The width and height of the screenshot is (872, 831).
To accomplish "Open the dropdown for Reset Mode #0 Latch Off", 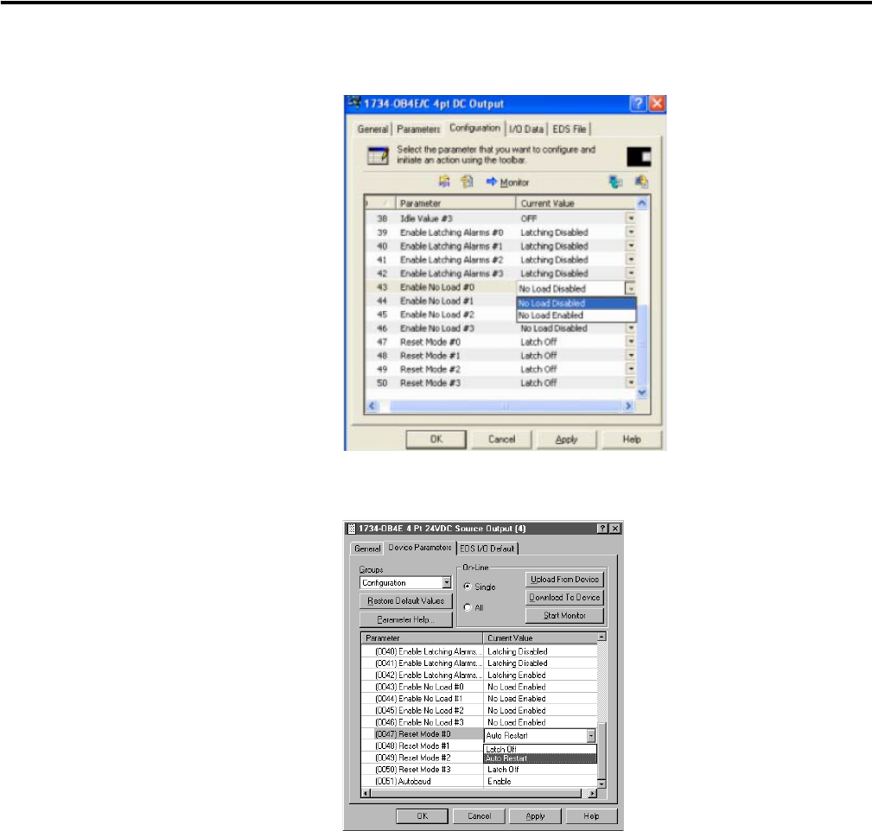I will point(631,341).
